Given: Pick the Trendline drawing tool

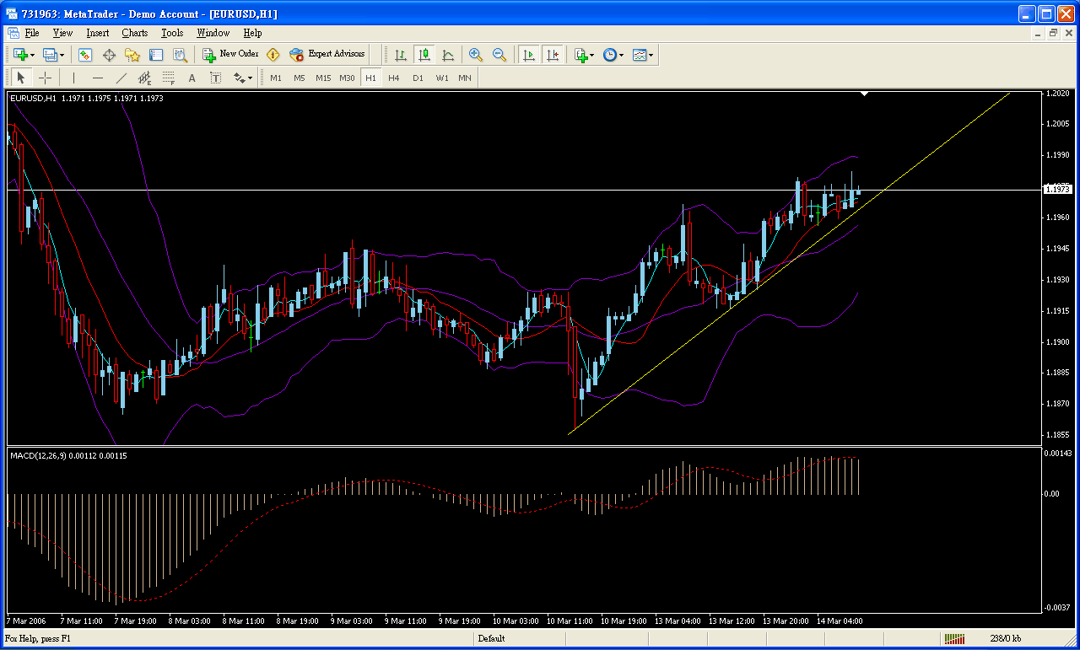Looking at the screenshot, I should point(121,78).
